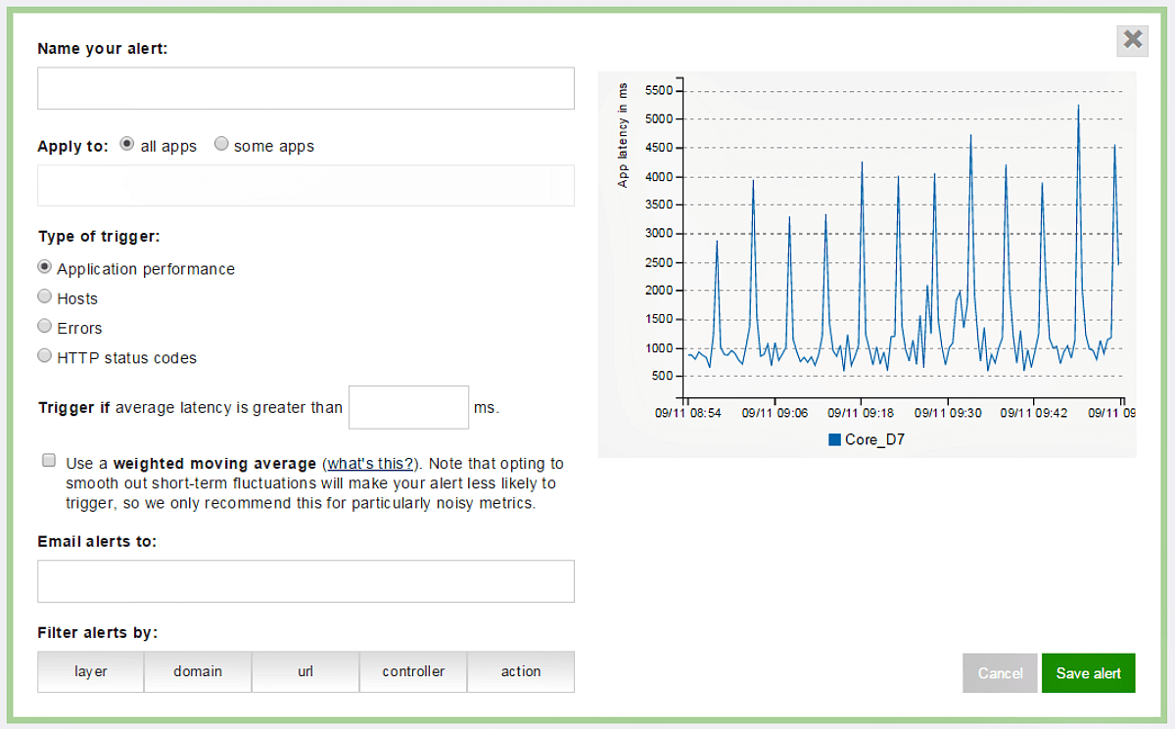
Task: Filter alerts by controller
Action: click(x=413, y=671)
